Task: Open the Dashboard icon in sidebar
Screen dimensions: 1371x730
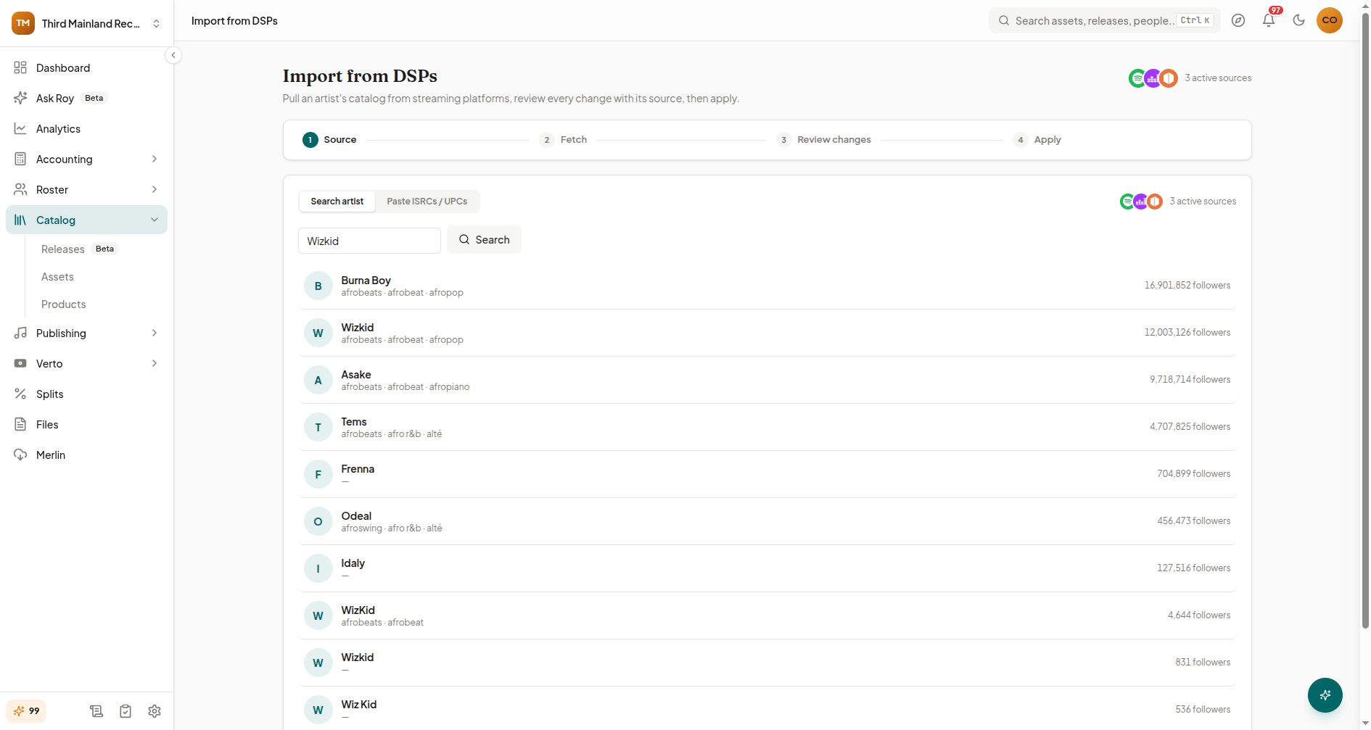Action: tap(20, 67)
